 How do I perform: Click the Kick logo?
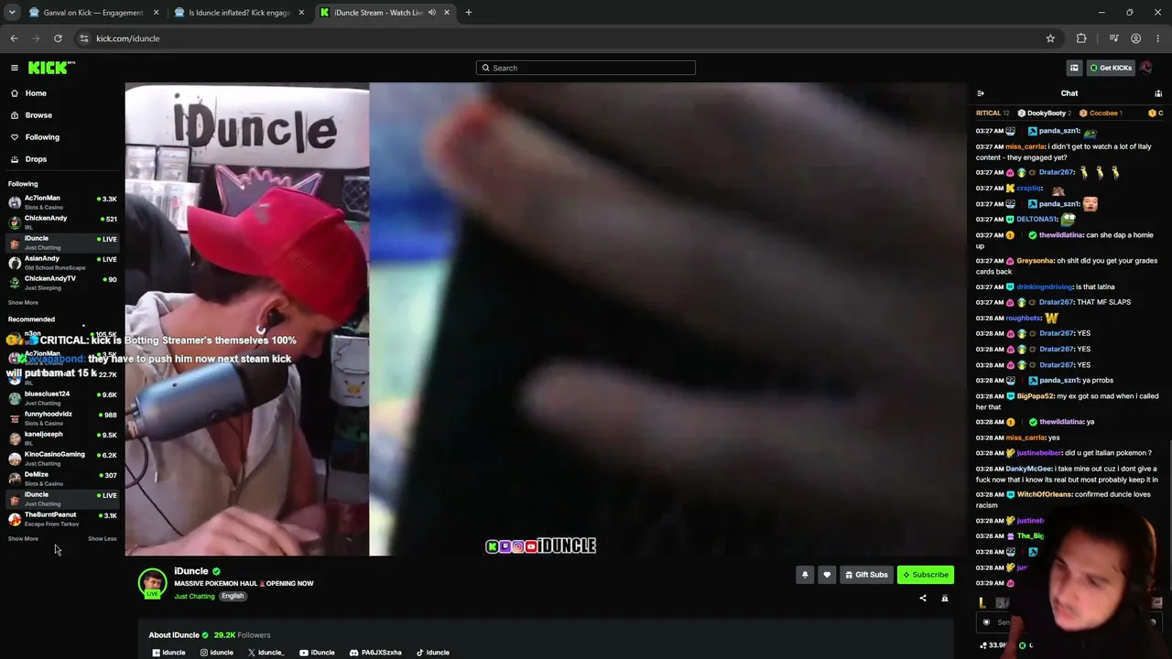51,68
